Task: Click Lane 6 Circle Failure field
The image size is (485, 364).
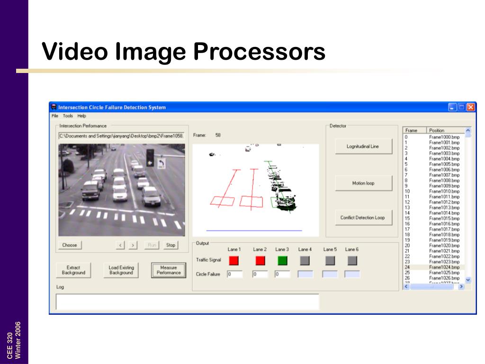Action: 352,274
